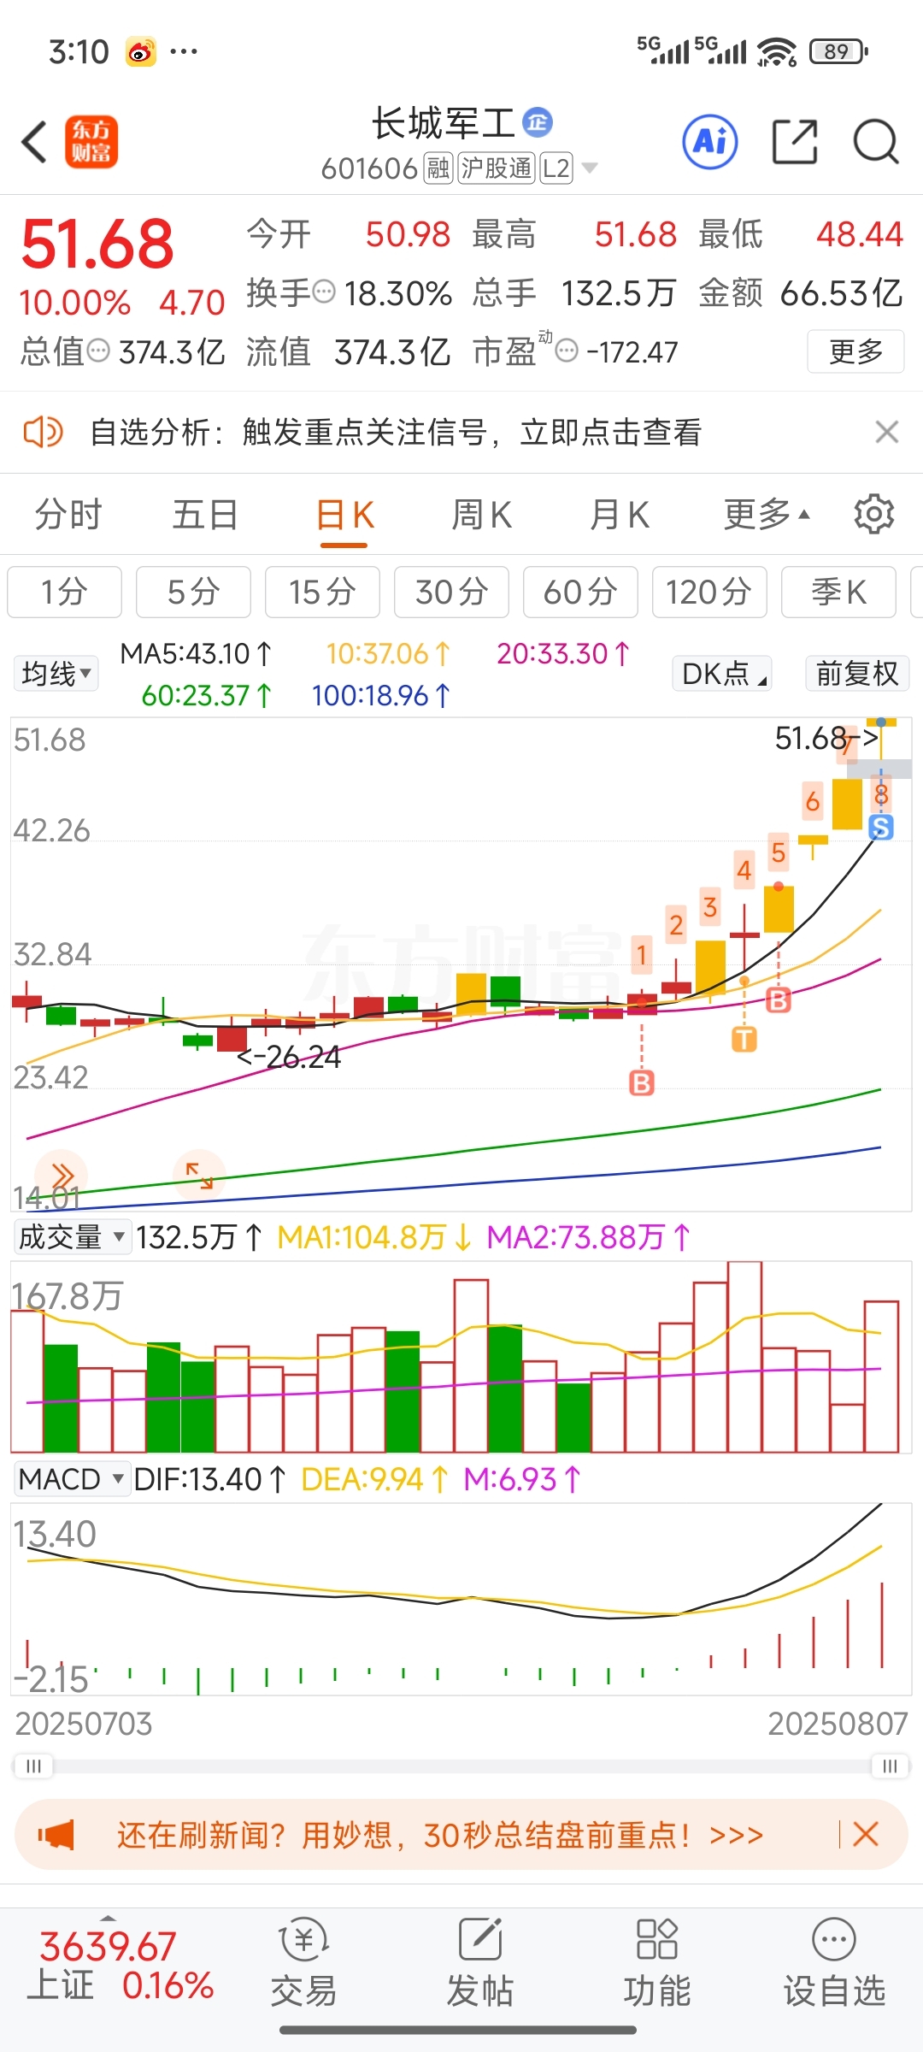The width and height of the screenshot is (923, 2052).
Task: Select the 15分 period button
Action: coord(322,592)
